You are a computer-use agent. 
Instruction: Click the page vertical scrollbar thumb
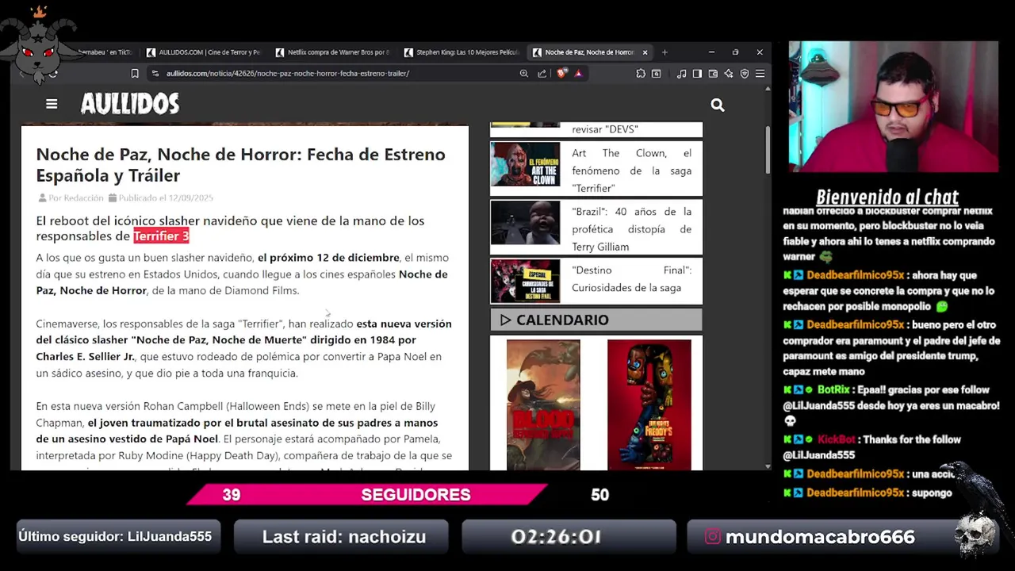[767, 148]
